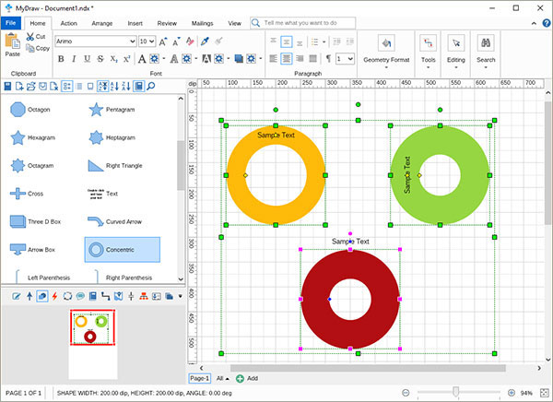This screenshot has height=402, width=553.
Task: Open the File menu
Action: coord(10,22)
